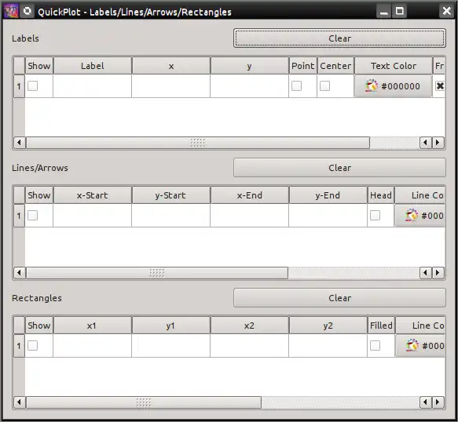Open the Line Color picker in Rectangles row
Screen dimensions: 458x422
click(420, 346)
